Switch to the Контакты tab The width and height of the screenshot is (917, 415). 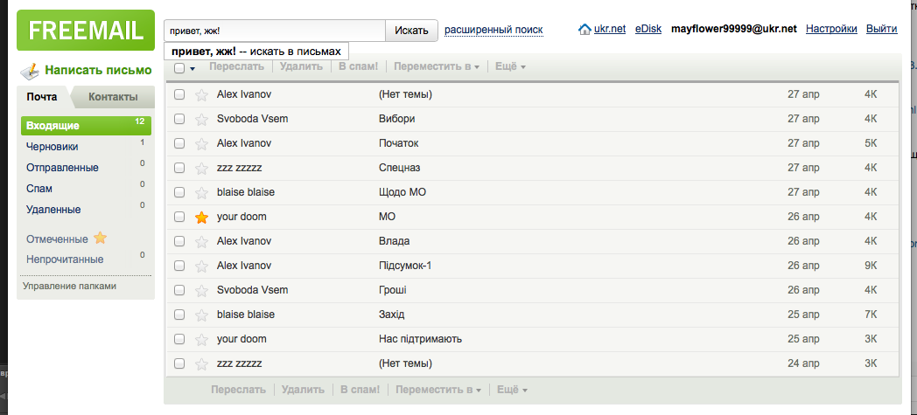pos(113,97)
